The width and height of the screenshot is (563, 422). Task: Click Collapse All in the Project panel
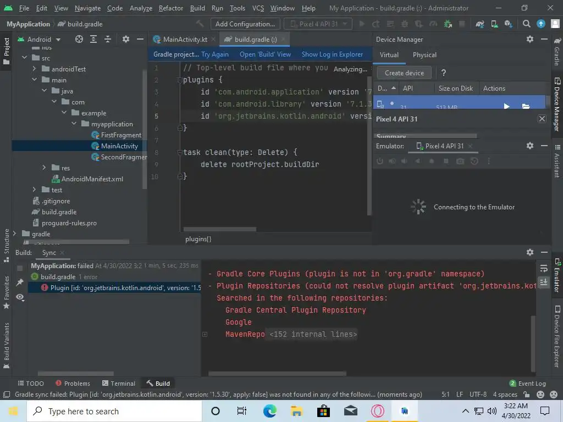[x=108, y=39]
